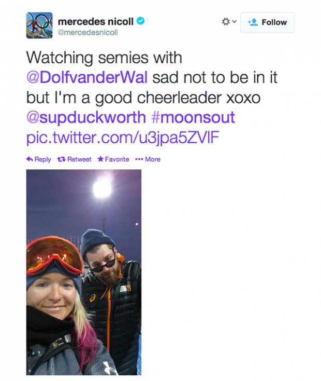Click the Reply text label
Image resolution: width=321 pixels, height=381 pixels.
[x=43, y=159]
